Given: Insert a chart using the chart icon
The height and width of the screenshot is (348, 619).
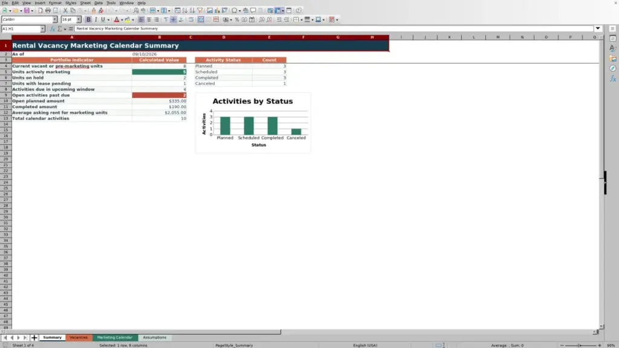Looking at the screenshot, I should click(217, 10).
